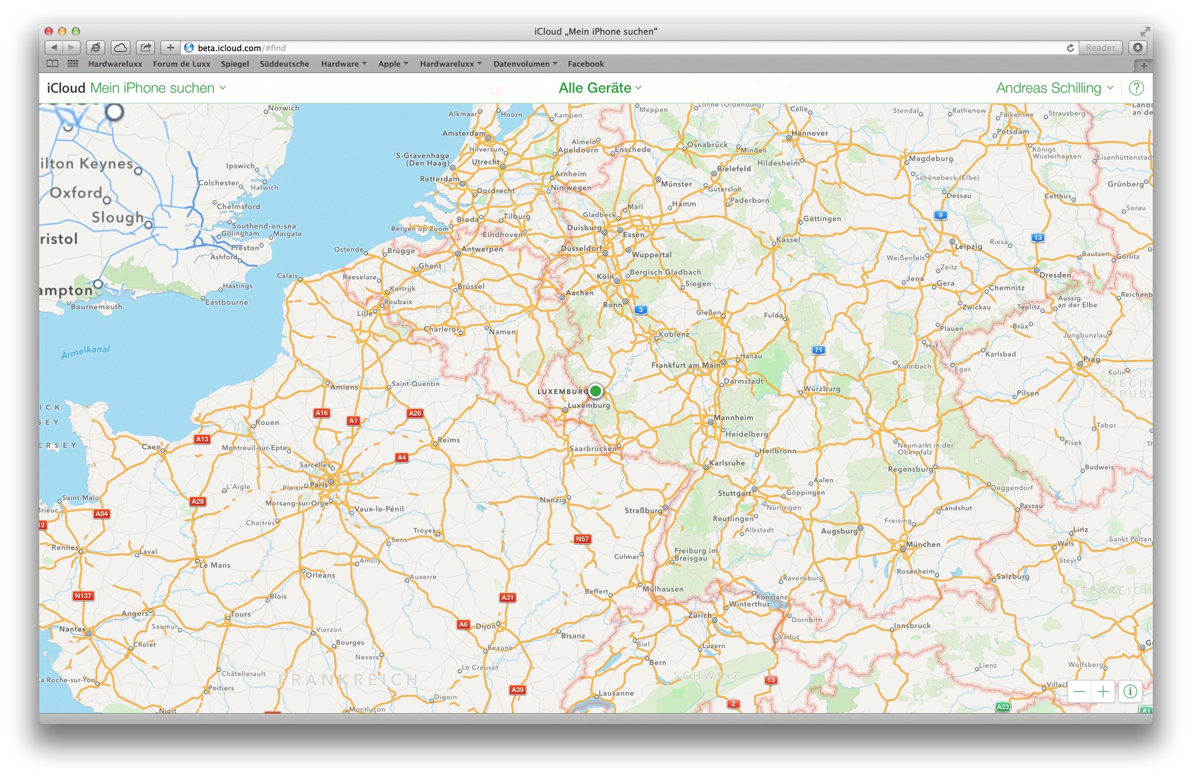Click the Downloads arrow icon
Image resolution: width=1192 pixels, height=778 pixels.
[1138, 48]
